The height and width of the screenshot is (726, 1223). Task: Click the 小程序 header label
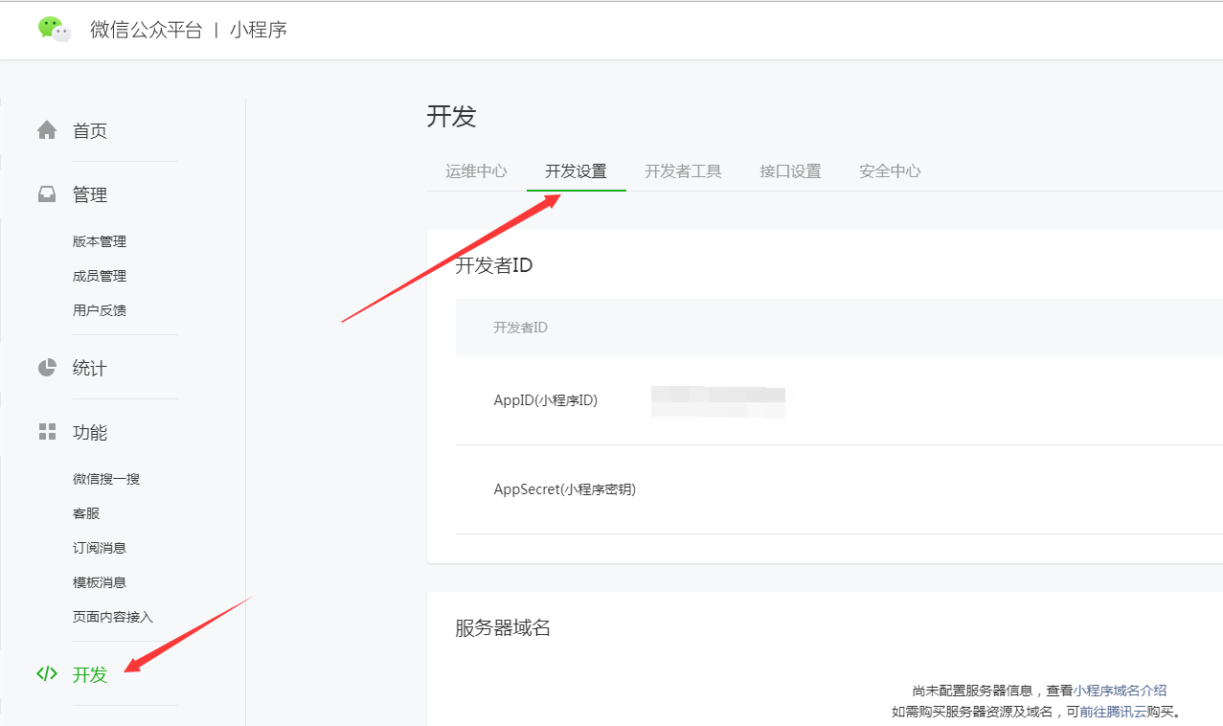[x=259, y=30]
